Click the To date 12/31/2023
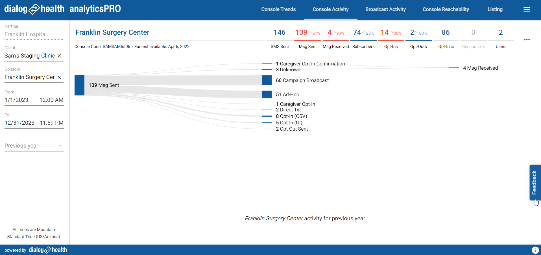The image size is (541, 255). pyautogui.click(x=19, y=123)
